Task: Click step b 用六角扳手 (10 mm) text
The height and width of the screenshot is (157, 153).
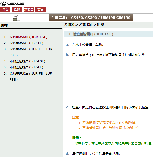Action: 109,55
